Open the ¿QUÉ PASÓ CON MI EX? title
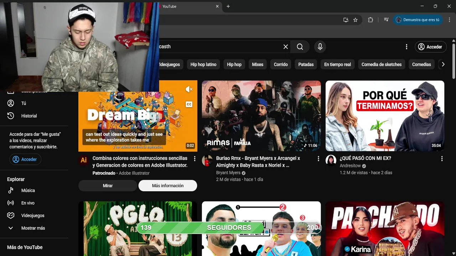The height and width of the screenshot is (256, 456). [x=366, y=158]
